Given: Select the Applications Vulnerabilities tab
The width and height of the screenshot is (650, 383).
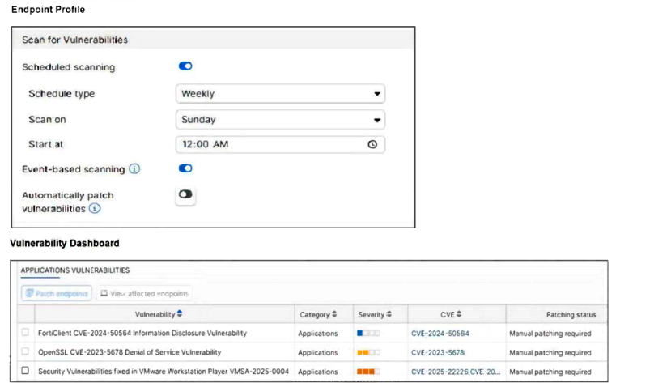Looking at the screenshot, I should point(74,270).
